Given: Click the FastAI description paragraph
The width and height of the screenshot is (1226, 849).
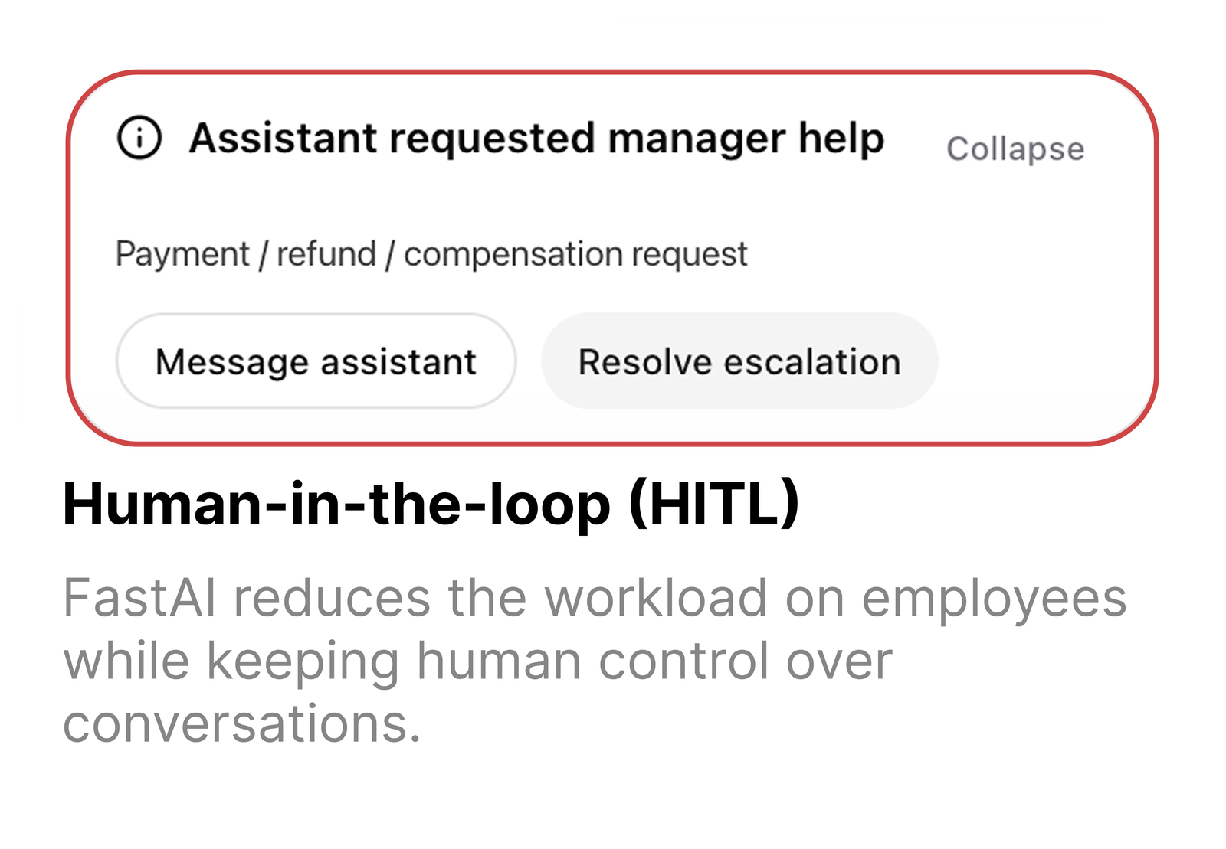Looking at the screenshot, I should coord(594,660).
